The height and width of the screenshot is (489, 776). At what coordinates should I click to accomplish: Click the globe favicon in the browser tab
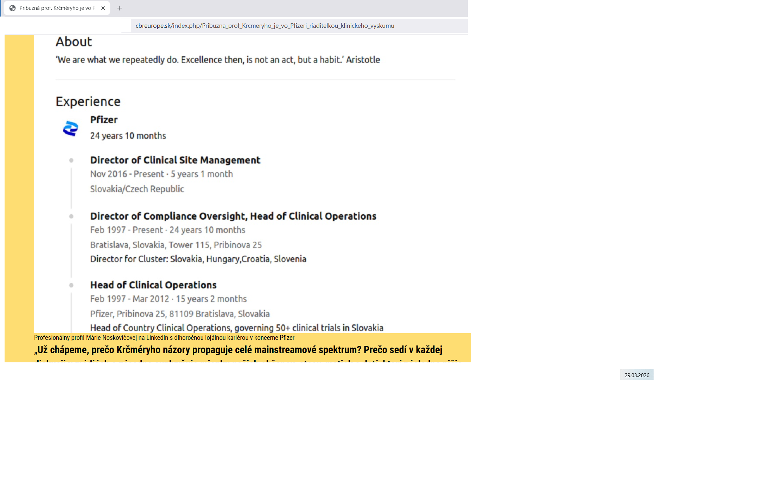12,8
